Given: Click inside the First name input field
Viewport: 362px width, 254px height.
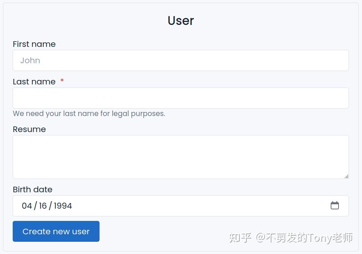Looking at the screenshot, I should pos(181,60).
